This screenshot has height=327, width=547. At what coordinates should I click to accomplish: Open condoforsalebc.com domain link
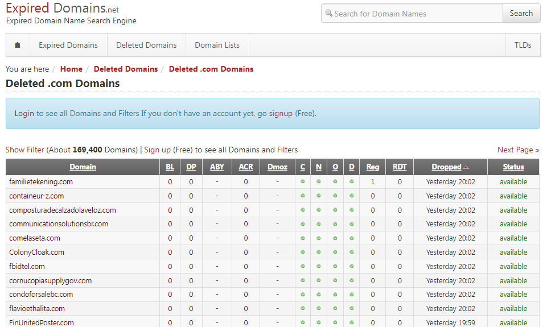[x=41, y=294]
